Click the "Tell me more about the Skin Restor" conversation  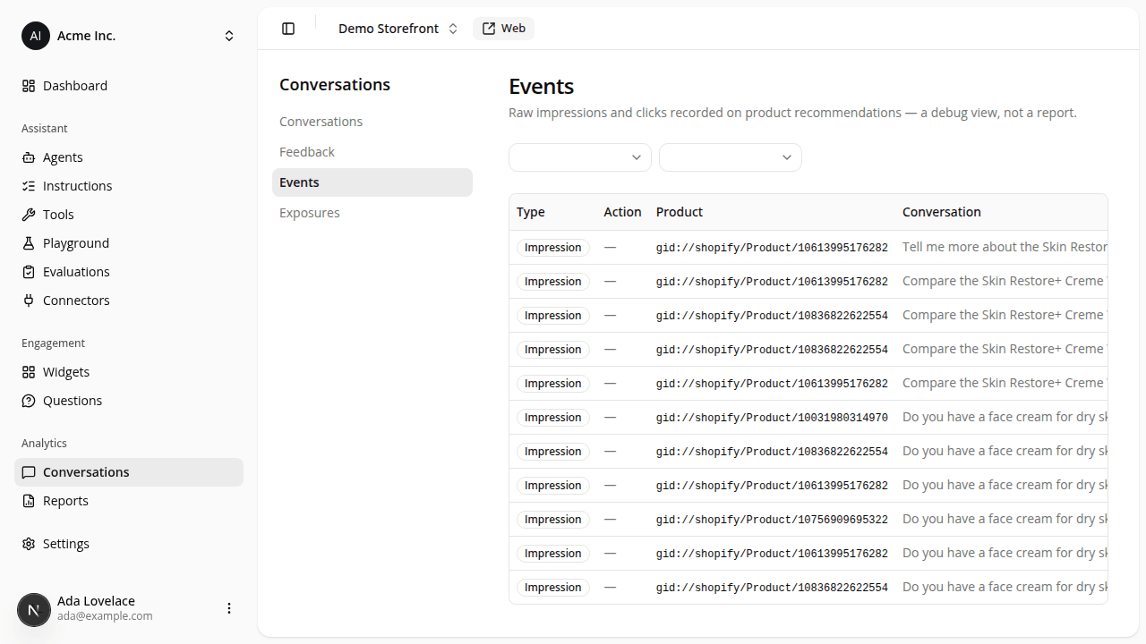pos(1005,247)
